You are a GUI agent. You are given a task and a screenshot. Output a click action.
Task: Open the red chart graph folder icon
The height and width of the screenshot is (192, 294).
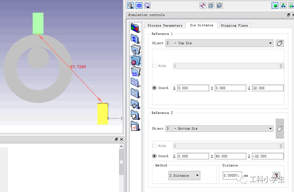pyautogui.click(x=135, y=126)
